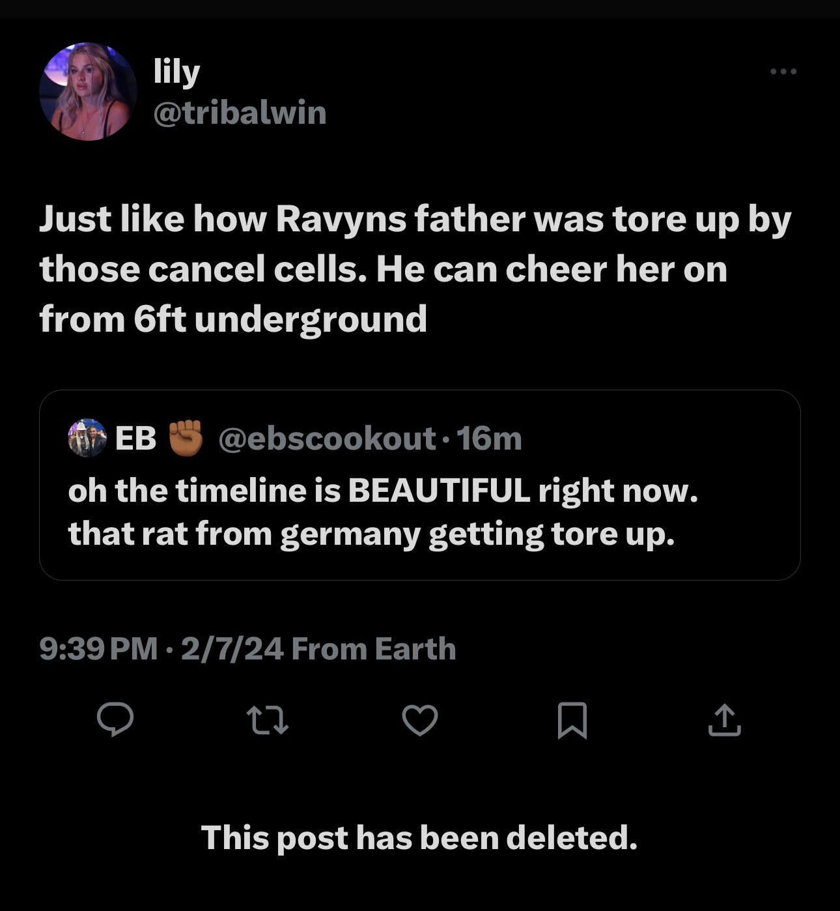Viewport: 840px width, 911px height.
Task: Open the quoted post about the timeline
Action: point(419,485)
